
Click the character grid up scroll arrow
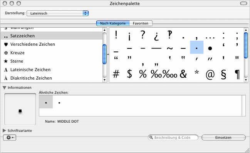coord(246,30)
